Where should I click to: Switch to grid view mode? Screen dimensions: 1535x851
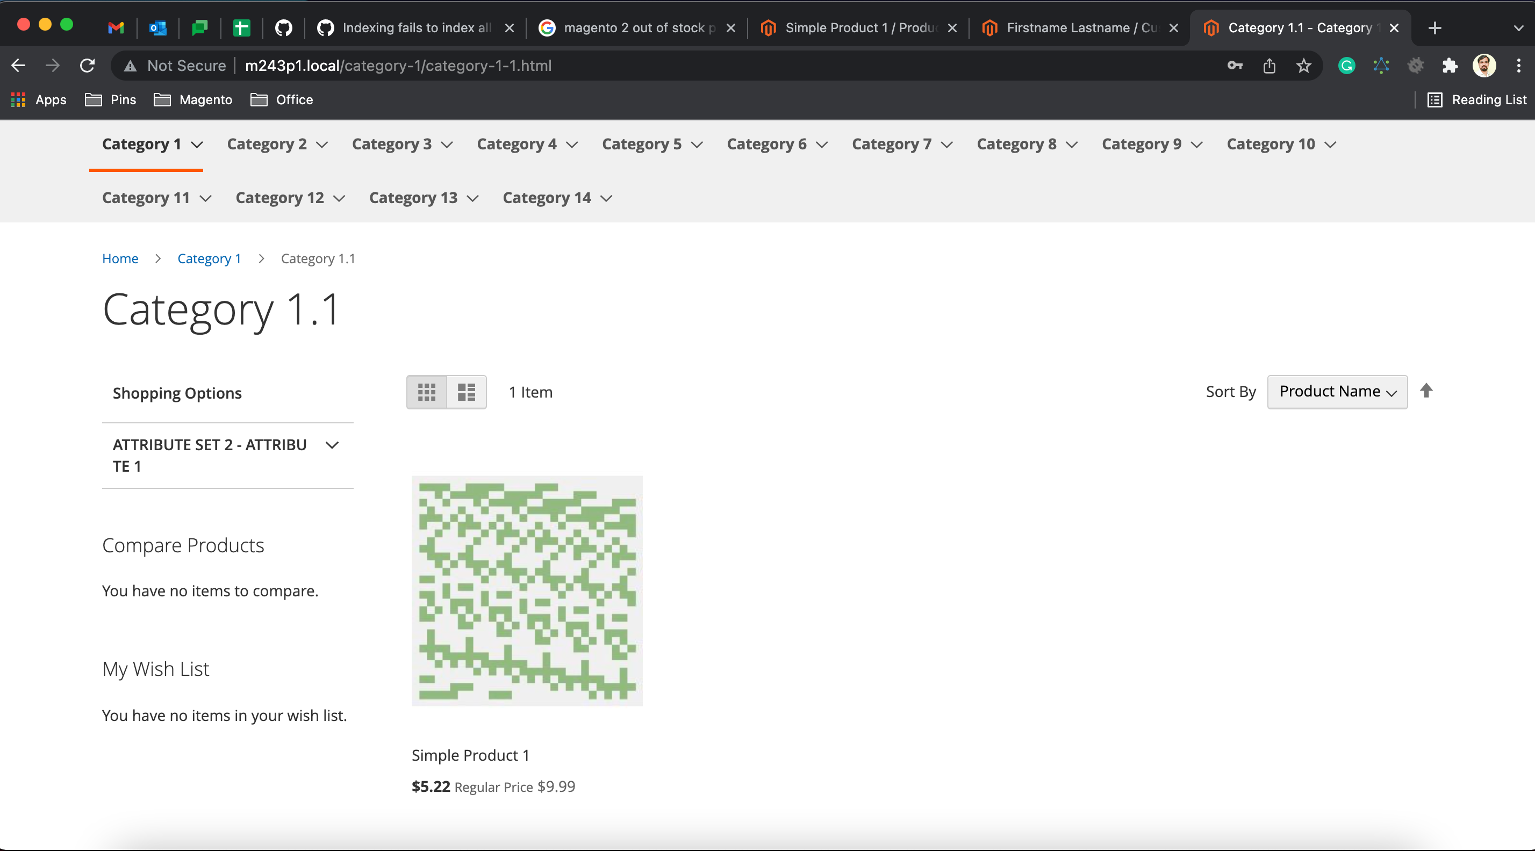(426, 392)
